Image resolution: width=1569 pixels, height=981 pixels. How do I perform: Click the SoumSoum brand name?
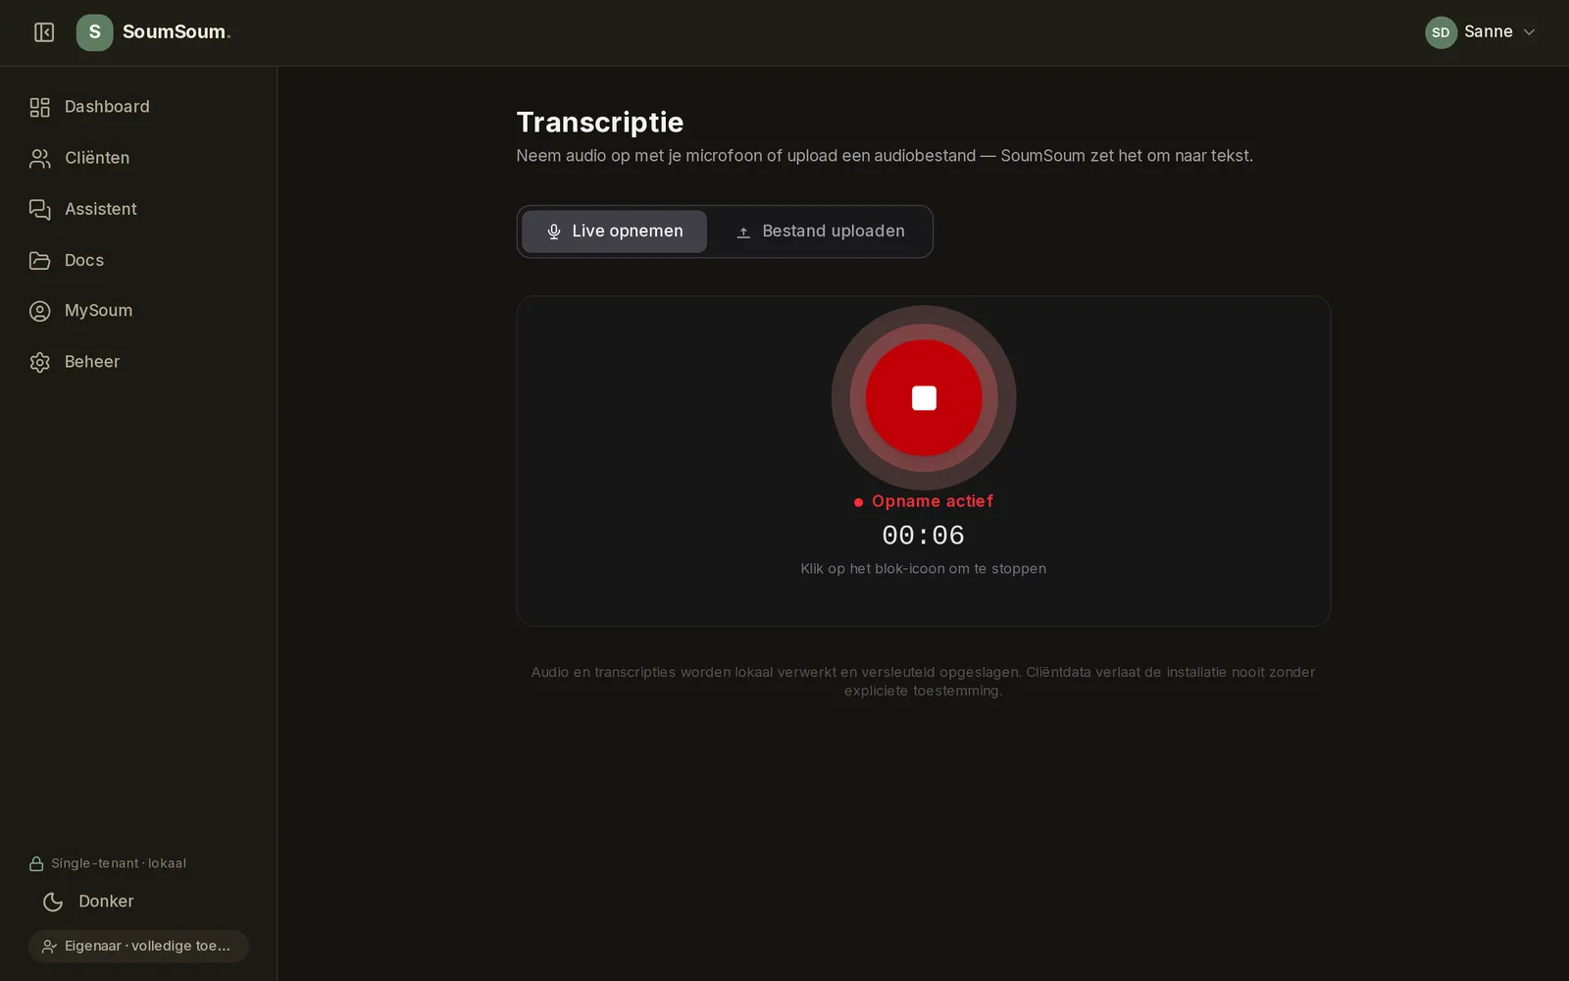[177, 32]
